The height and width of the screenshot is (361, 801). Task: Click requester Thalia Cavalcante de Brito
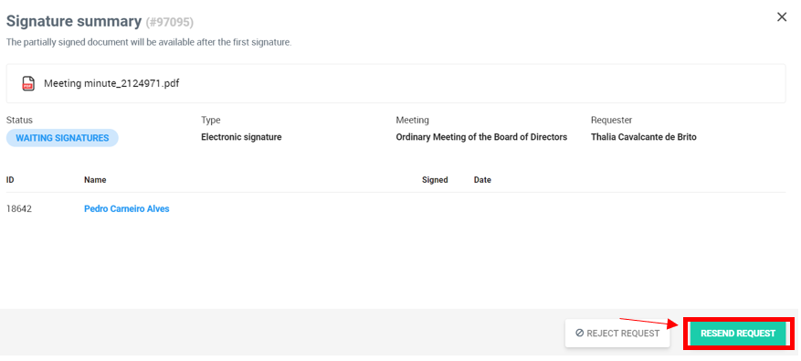[644, 137]
